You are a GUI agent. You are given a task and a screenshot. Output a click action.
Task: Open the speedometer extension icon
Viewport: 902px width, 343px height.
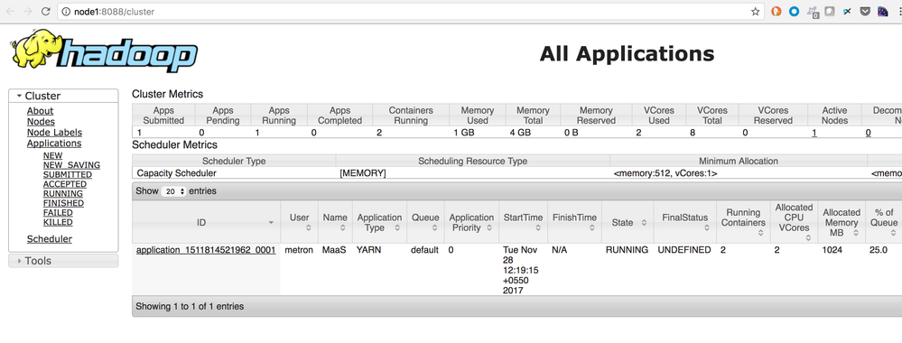pyautogui.click(x=882, y=11)
